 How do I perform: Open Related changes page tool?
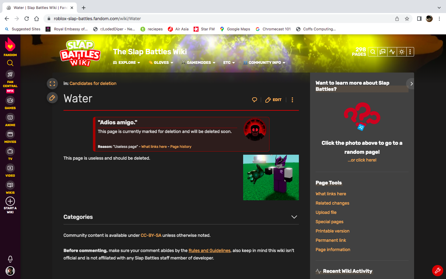point(332,203)
